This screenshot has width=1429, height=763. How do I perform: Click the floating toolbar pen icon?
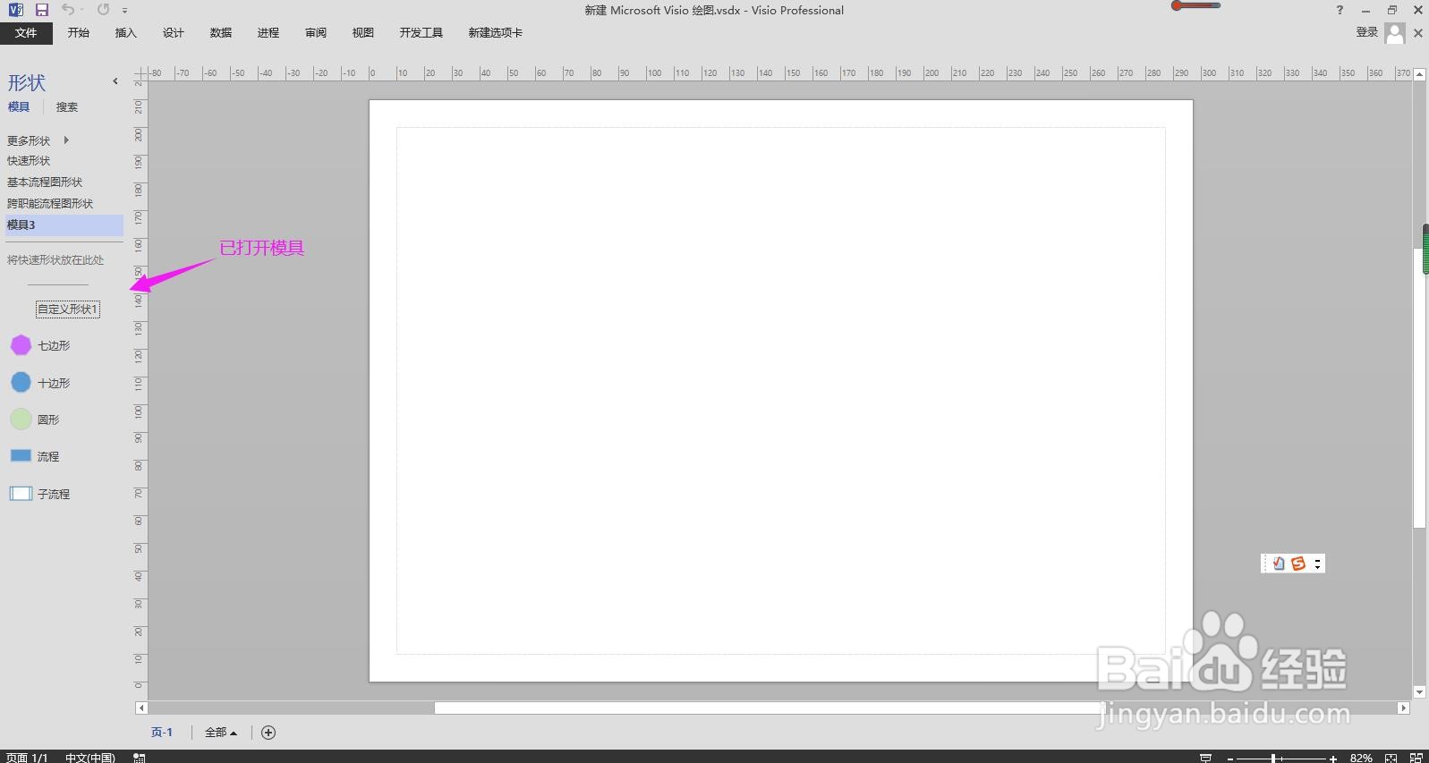click(1279, 564)
